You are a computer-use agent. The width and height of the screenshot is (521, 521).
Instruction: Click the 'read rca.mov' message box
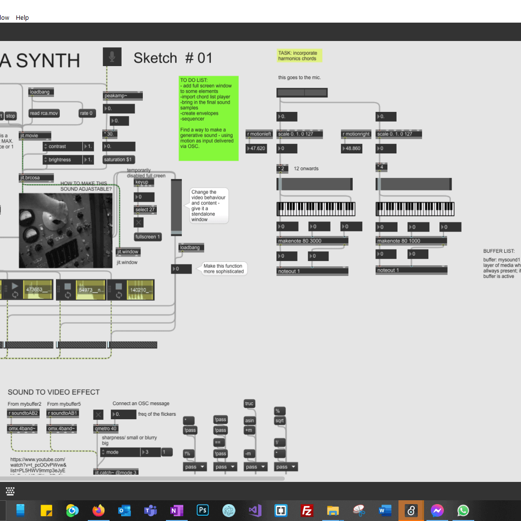coord(44,113)
